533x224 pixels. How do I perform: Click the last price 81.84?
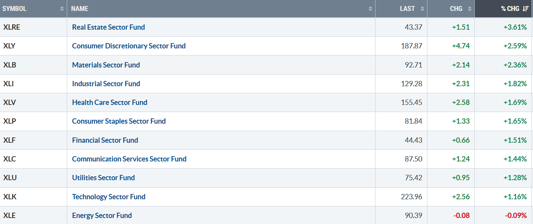pos(413,121)
